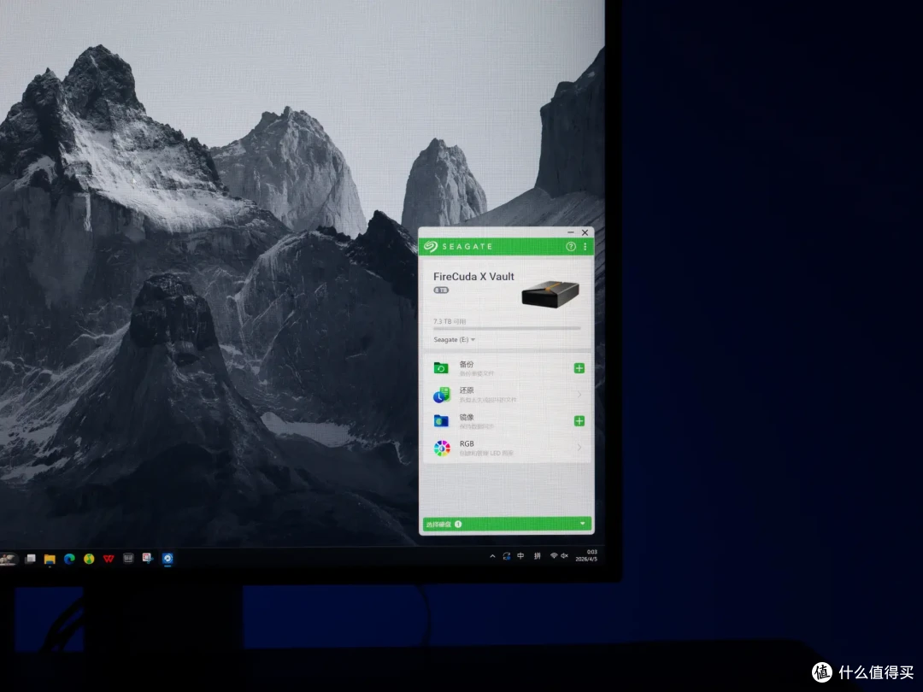Screen dimensions: 923x692
Task: Click the Seagate logo in the header
Action: 458,247
